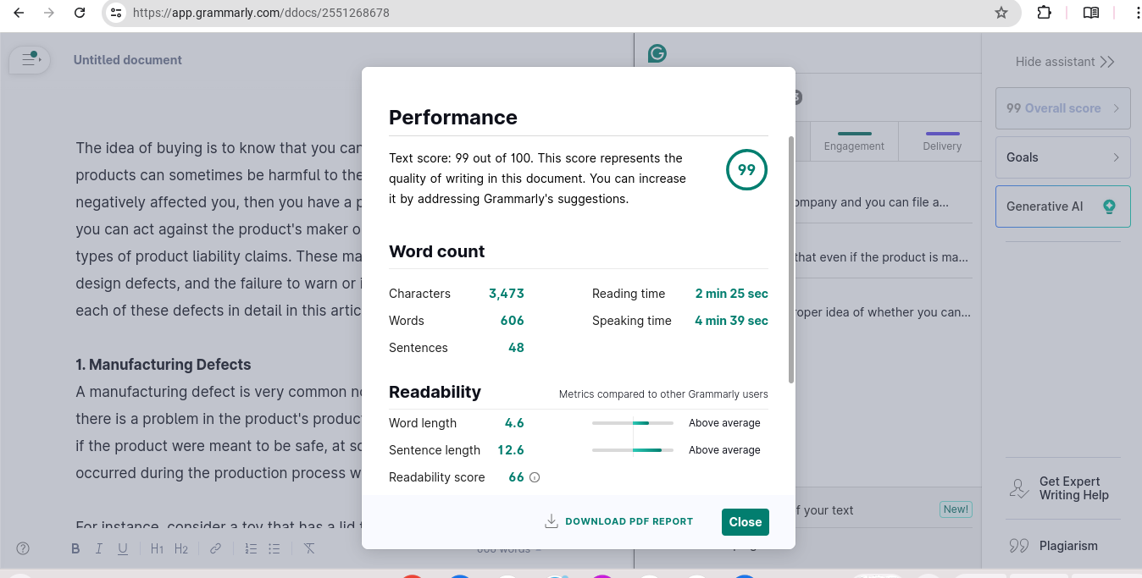The image size is (1142, 578).
Task: Click Speaking time 4 min 39 sec
Action: (x=732, y=321)
